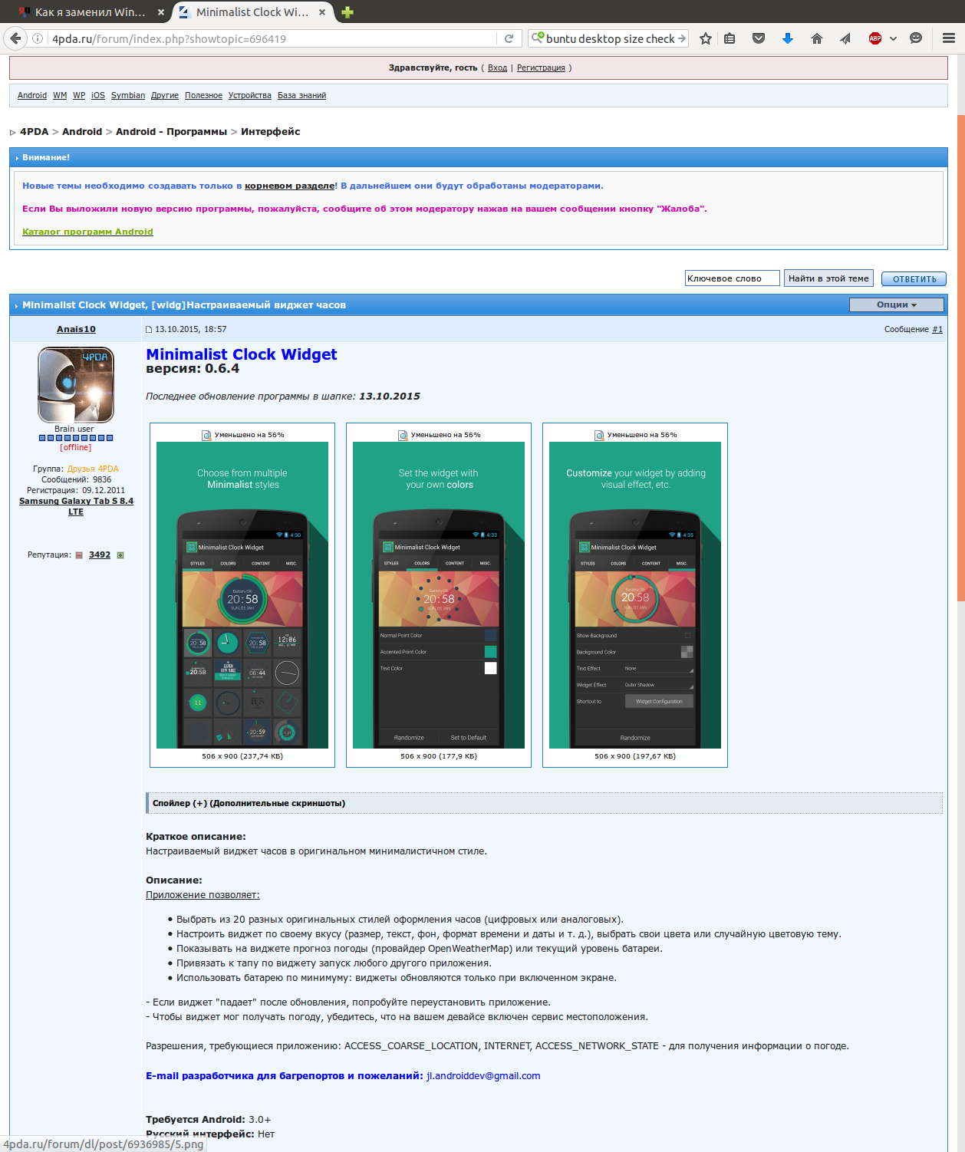Open the Android menu item
This screenshot has height=1152, width=965.
32,96
